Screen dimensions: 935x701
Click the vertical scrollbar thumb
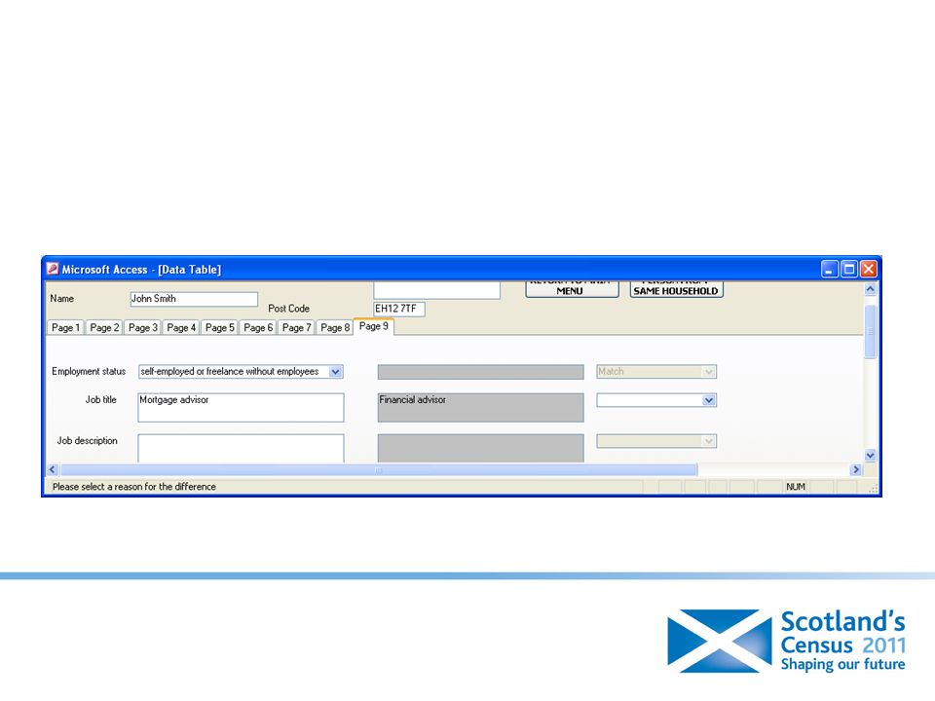tap(870, 331)
